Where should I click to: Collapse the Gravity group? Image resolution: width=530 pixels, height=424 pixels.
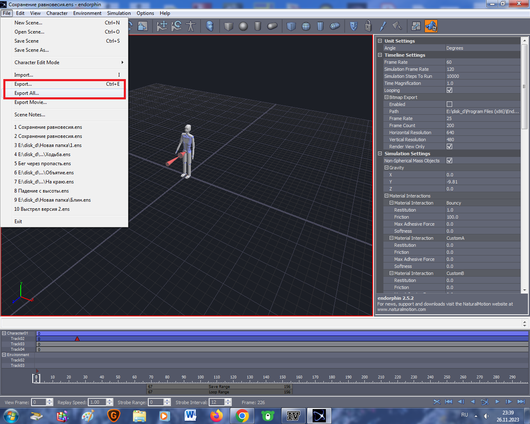pos(386,168)
